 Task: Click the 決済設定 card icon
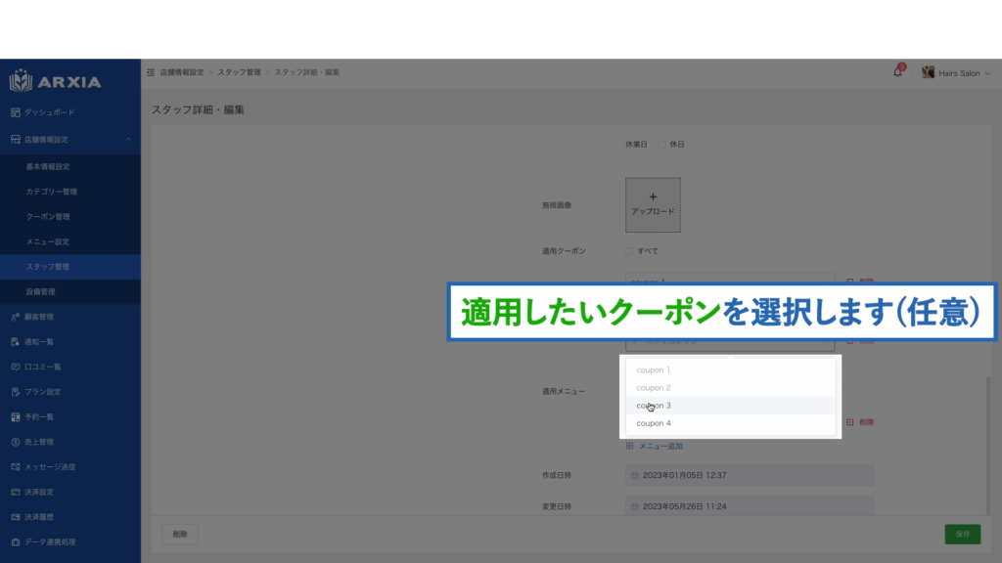(16, 493)
